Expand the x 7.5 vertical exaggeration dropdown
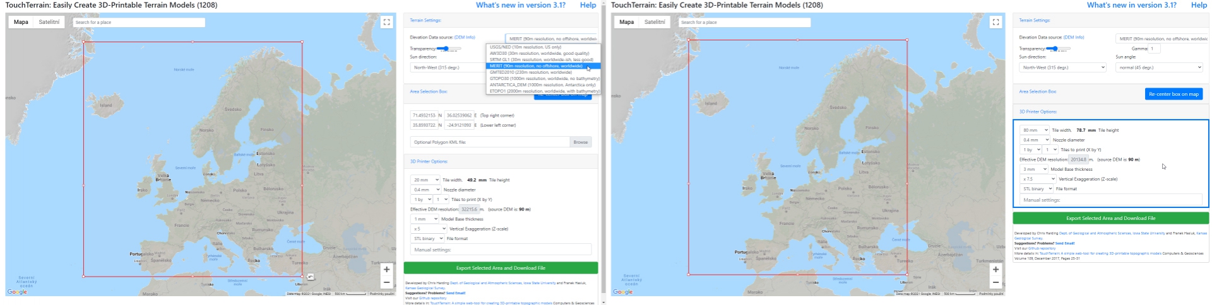Screen dimensions: 1212x305 [x=1038, y=179]
